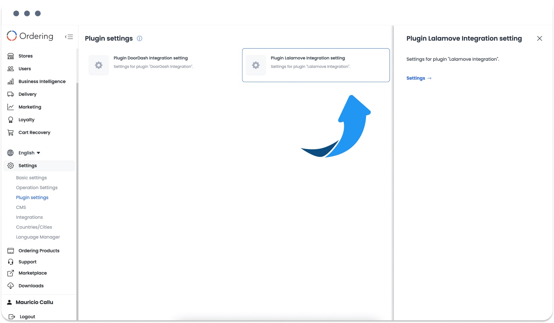Open Integrations submenu item

(29, 217)
